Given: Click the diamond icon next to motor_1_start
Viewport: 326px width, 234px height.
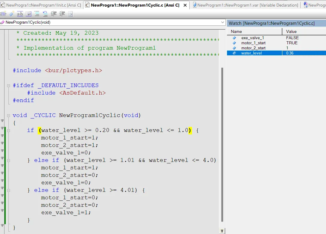Looking at the screenshot, I should pos(234,43).
